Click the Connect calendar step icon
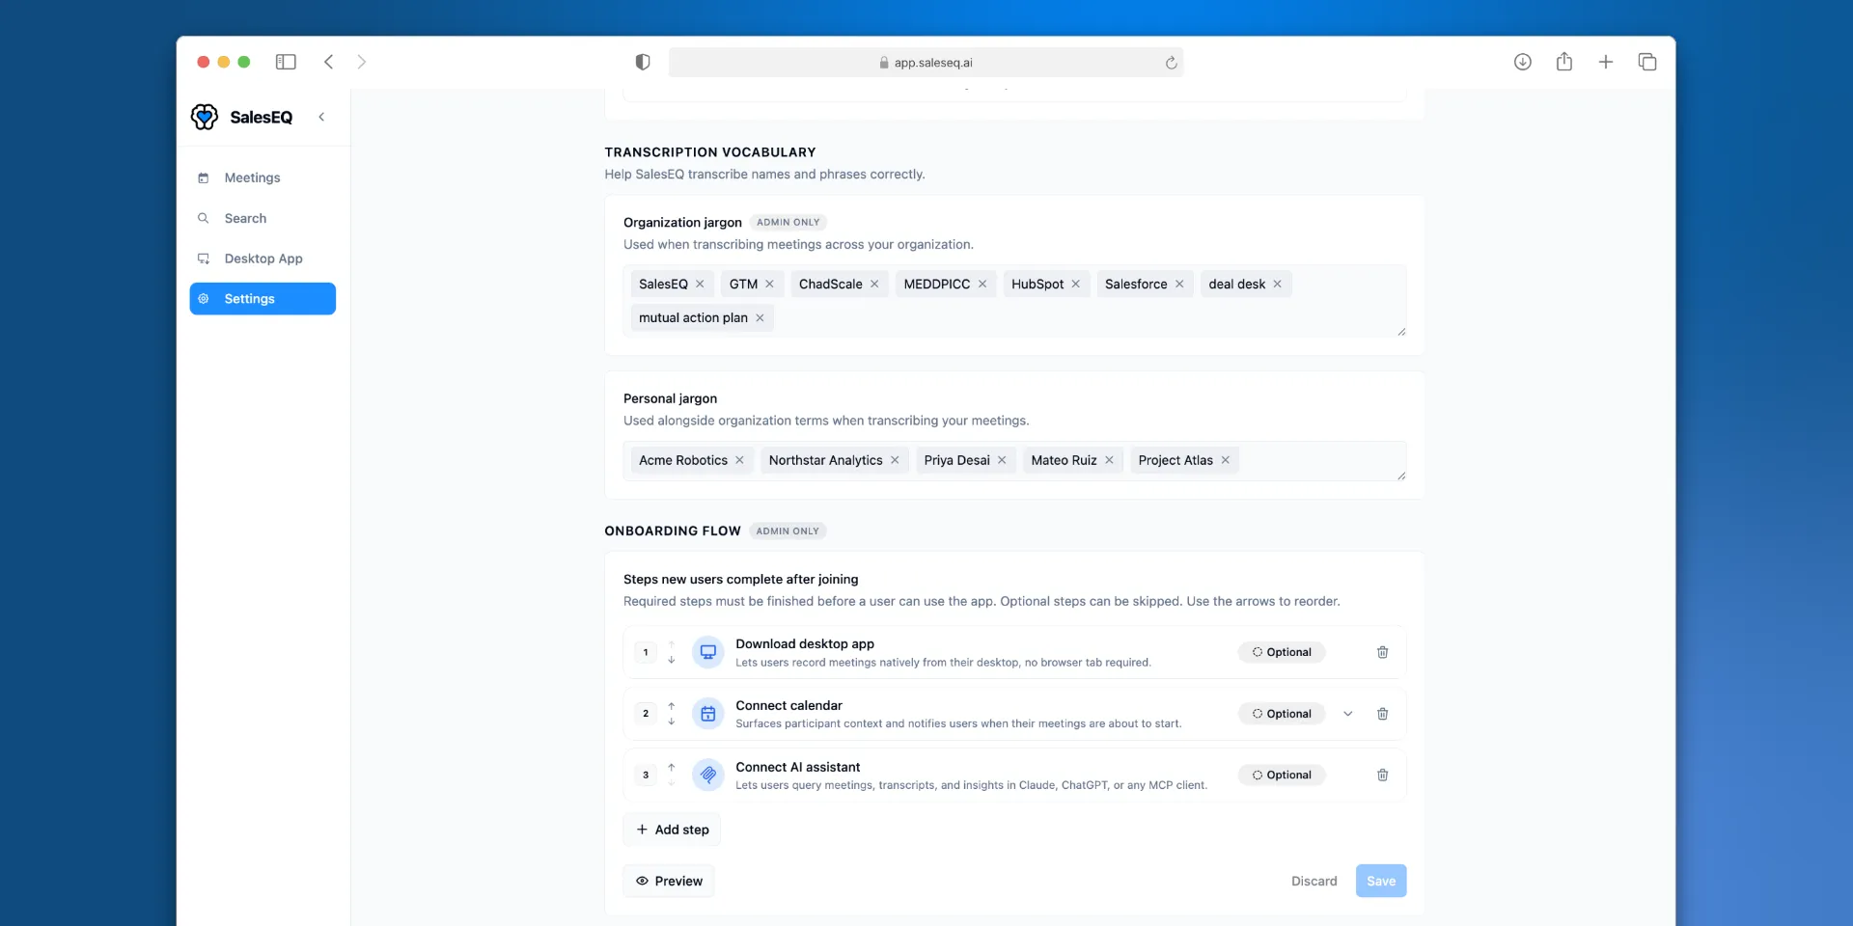The height and width of the screenshot is (926, 1853). (708, 714)
